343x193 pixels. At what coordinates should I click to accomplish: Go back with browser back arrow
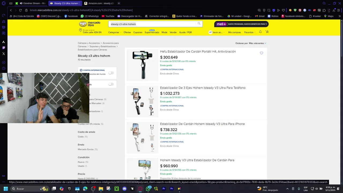coord(11,10)
